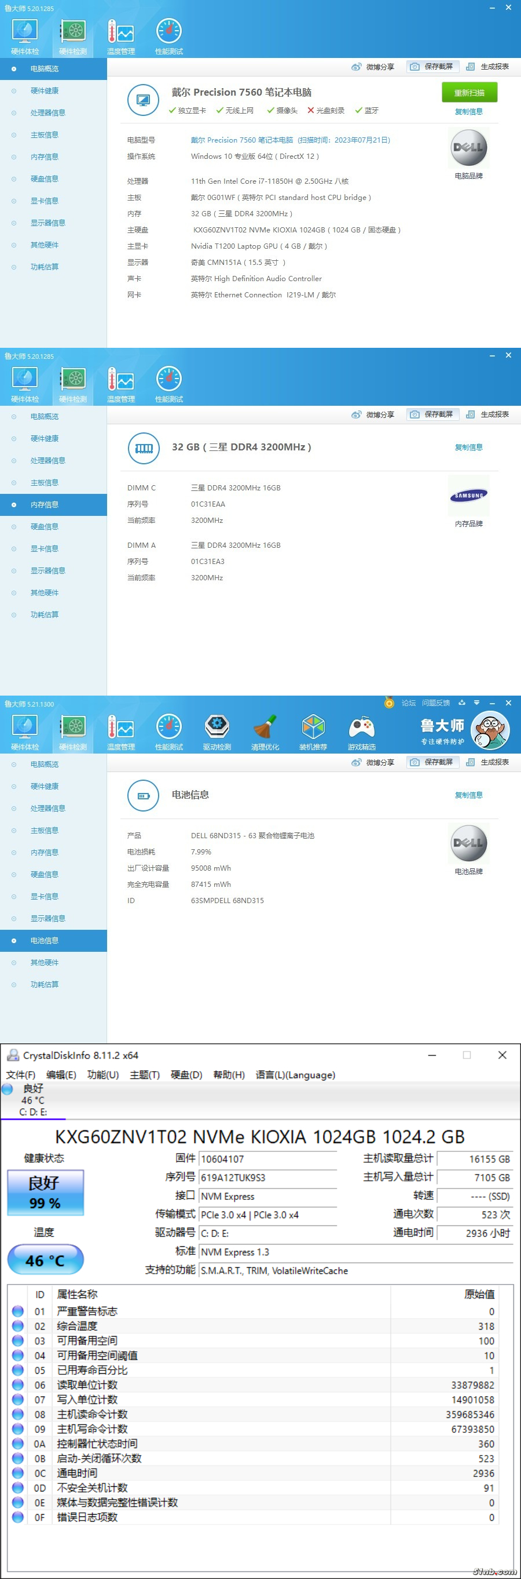Image resolution: width=521 pixels, height=1579 pixels.
Task: Open the dropdown menu arrow in battery window title bar
Action: click(477, 703)
